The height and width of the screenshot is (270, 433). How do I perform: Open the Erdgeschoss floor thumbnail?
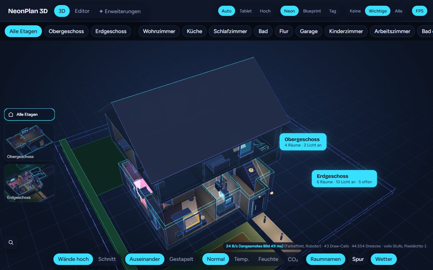coord(29,183)
